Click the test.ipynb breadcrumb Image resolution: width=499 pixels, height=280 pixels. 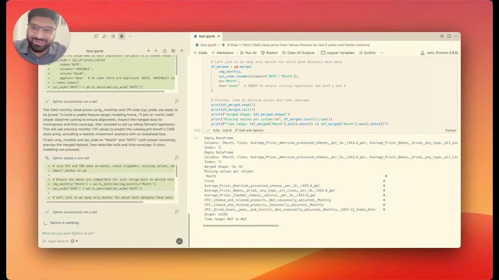(x=208, y=45)
